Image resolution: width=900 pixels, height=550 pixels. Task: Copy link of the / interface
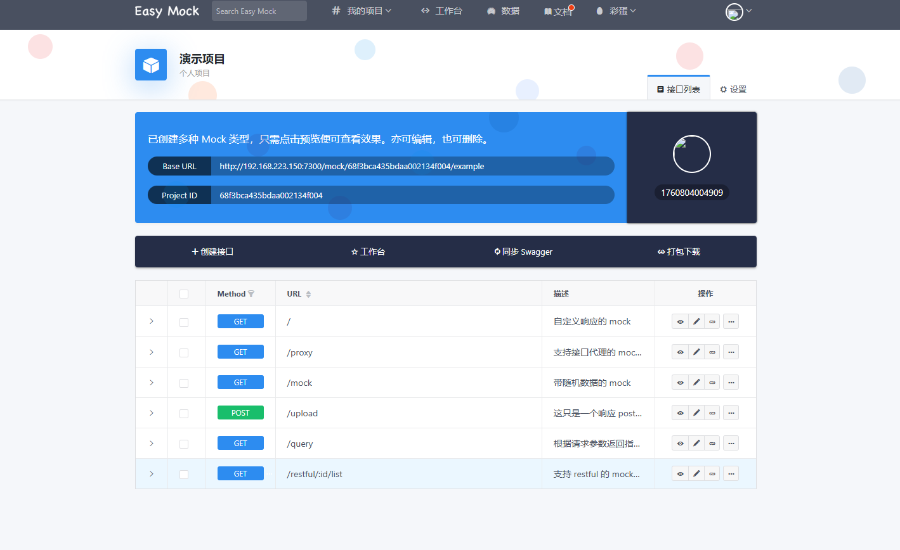click(712, 322)
